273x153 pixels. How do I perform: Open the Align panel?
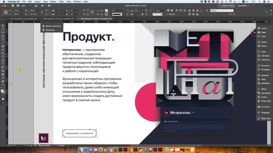pos(261,79)
